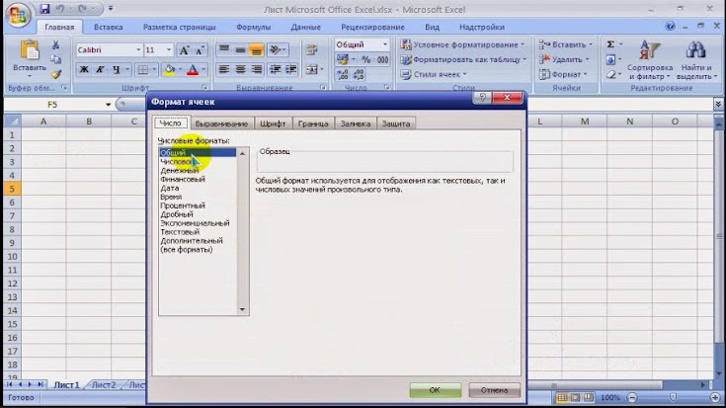Viewport: 726px width, 408px height.
Task: Apply thousands separator 000 format
Action: click(x=382, y=59)
